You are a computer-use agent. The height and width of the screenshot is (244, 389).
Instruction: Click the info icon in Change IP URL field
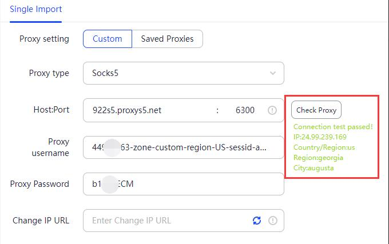pos(273,221)
